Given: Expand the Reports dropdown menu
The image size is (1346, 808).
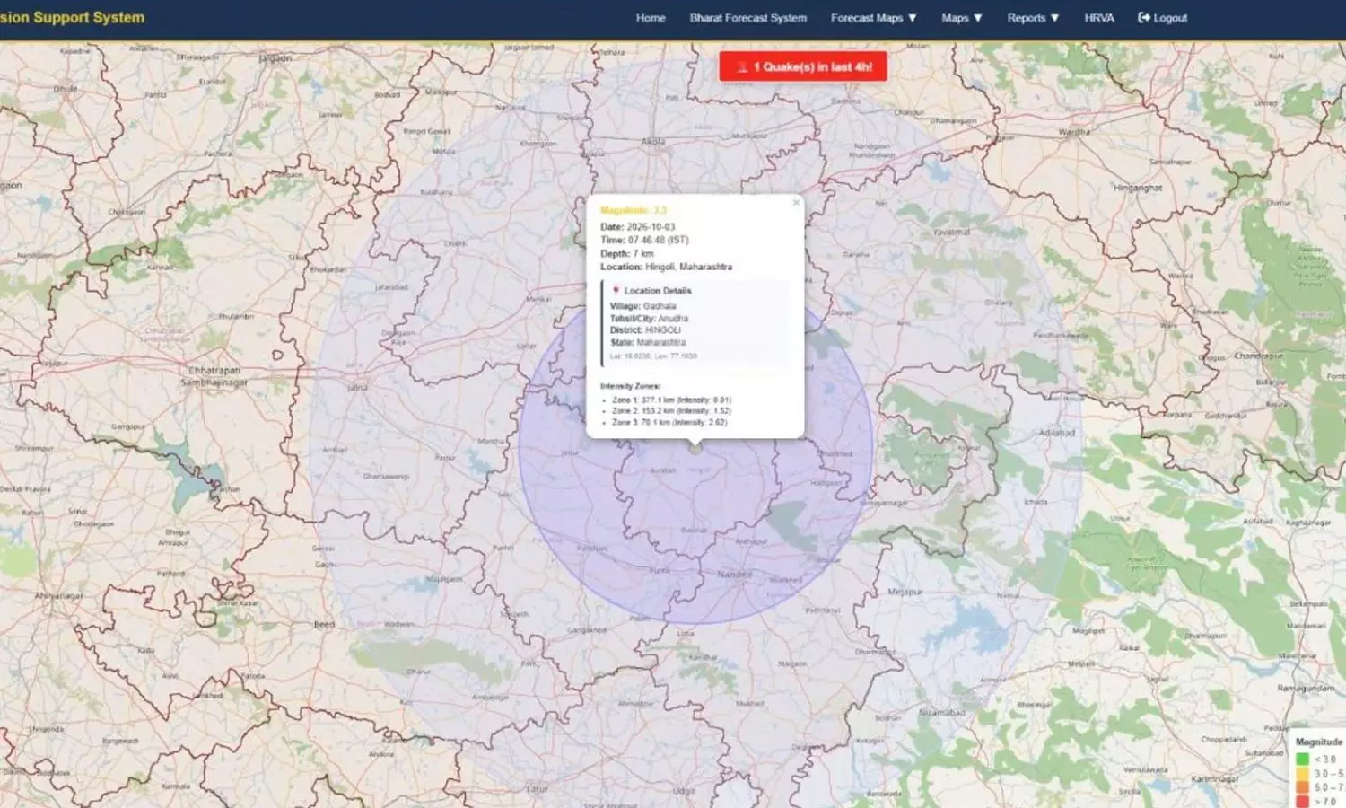Looking at the screenshot, I should [x=1032, y=18].
